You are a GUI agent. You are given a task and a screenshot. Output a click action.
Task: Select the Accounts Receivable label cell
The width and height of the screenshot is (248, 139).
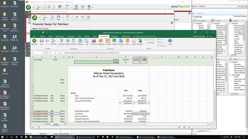tap(96, 101)
